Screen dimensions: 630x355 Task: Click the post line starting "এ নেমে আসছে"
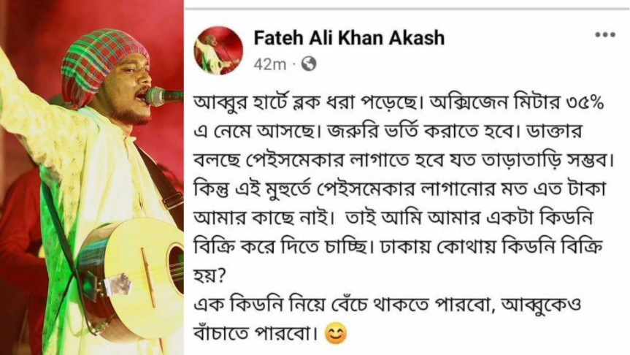pos(388,131)
